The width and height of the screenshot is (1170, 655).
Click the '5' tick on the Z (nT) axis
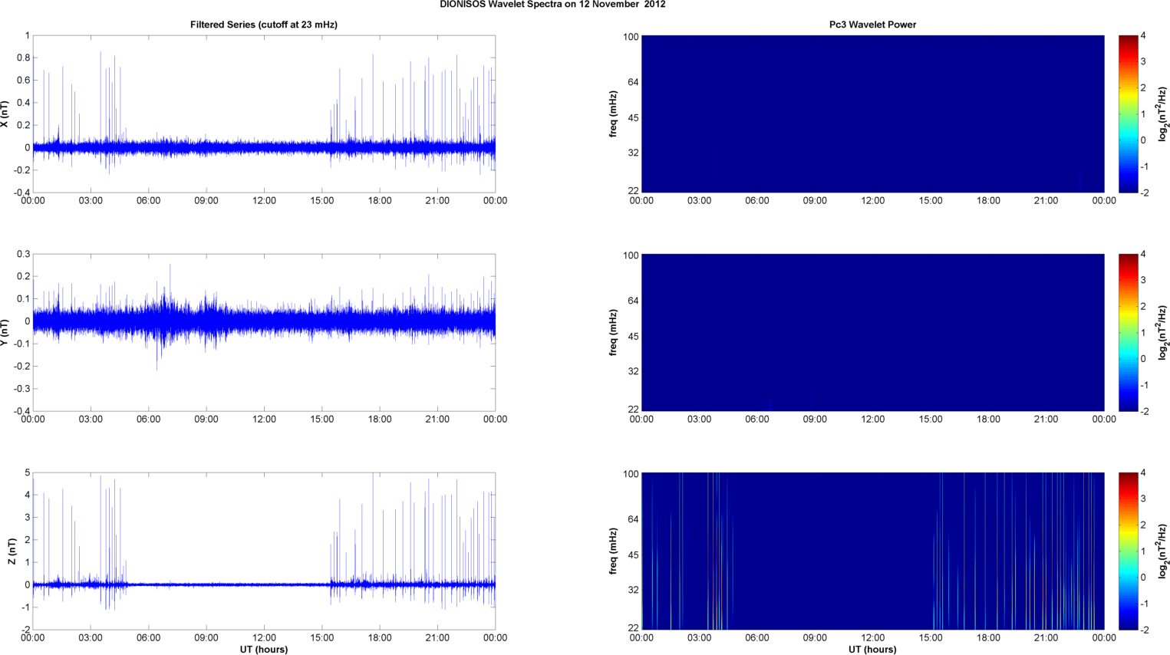[28, 472]
